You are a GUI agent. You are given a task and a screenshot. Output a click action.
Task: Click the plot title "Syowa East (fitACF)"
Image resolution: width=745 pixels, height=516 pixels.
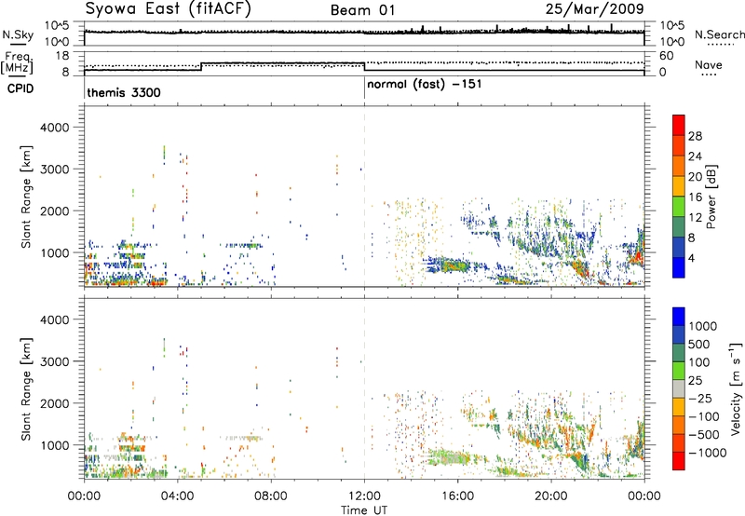pos(169,8)
